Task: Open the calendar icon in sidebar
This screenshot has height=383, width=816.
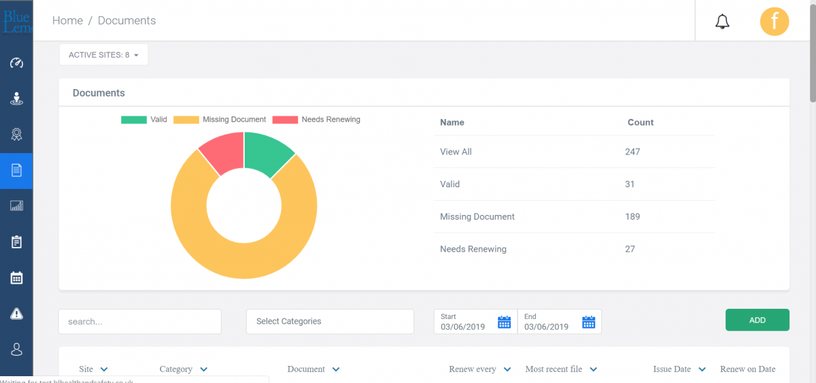Action: pos(16,278)
